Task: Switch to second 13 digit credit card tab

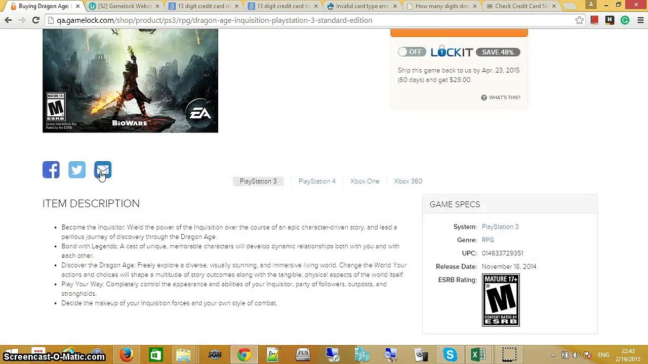Action: [x=283, y=6]
